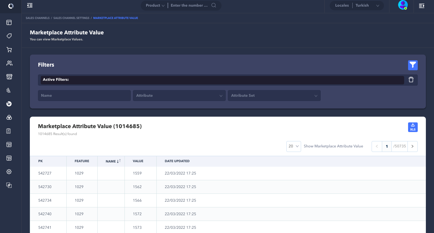This screenshot has height=233, width=434.
Task: Download the XLS export file
Action: pos(413,127)
